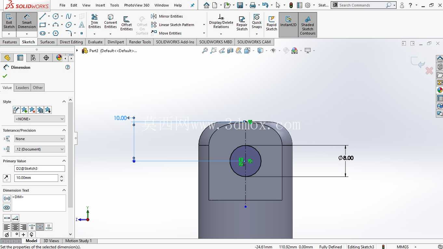
Task: Open the Style <NONE> dropdown
Action: click(40, 119)
